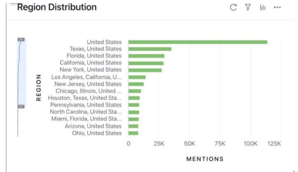Open the three-dot more options menu
The height and width of the screenshot is (172, 298).
click(x=277, y=7)
